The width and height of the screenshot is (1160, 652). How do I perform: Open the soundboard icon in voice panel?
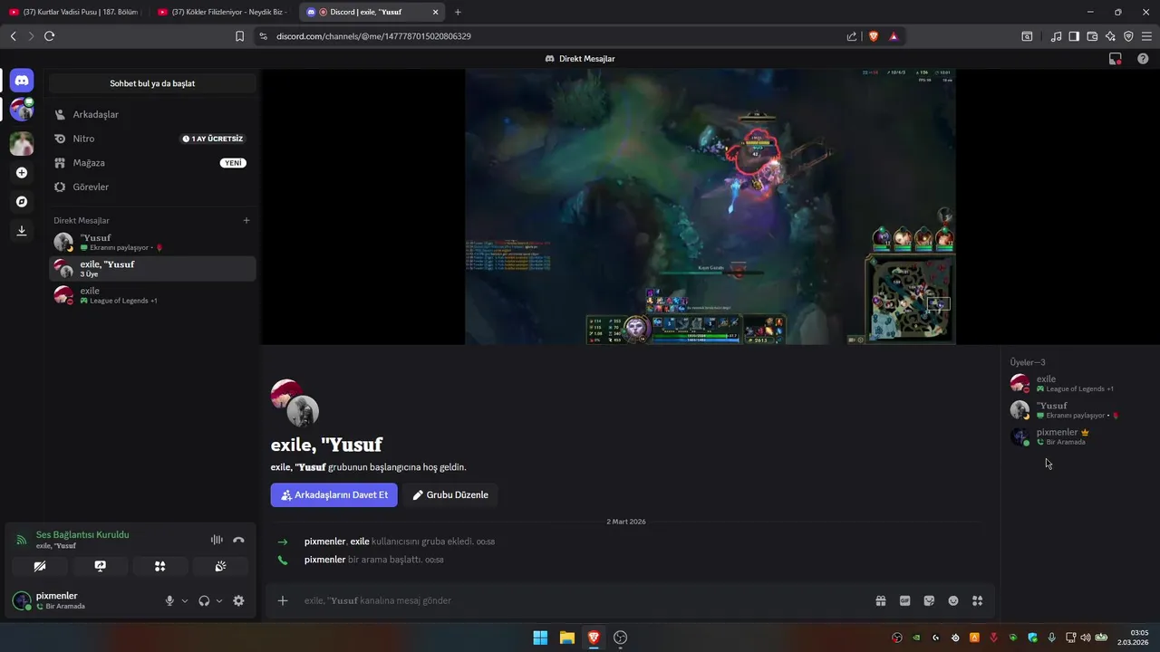point(220,566)
